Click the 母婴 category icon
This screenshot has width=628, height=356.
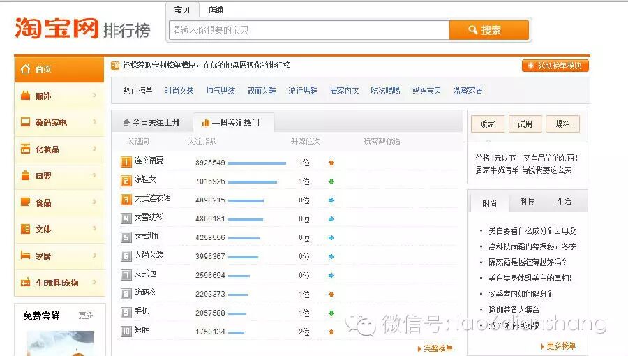(26, 175)
